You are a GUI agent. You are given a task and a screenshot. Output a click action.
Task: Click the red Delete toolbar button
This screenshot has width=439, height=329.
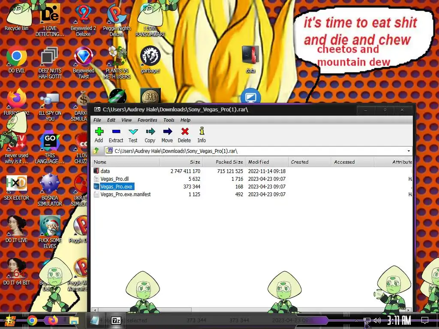[x=184, y=135]
